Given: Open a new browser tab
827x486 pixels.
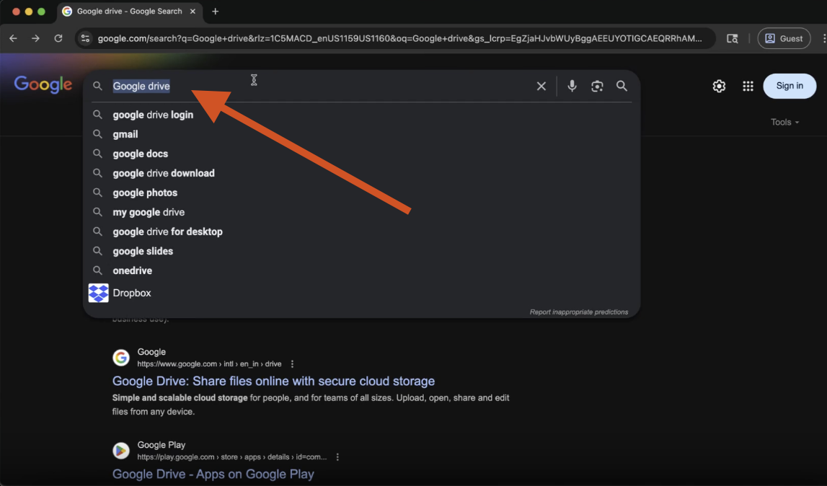Looking at the screenshot, I should coord(215,11).
